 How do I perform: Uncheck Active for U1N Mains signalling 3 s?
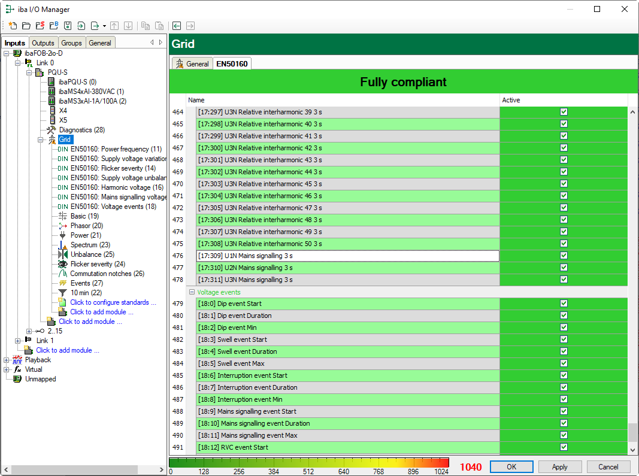click(x=564, y=256)
